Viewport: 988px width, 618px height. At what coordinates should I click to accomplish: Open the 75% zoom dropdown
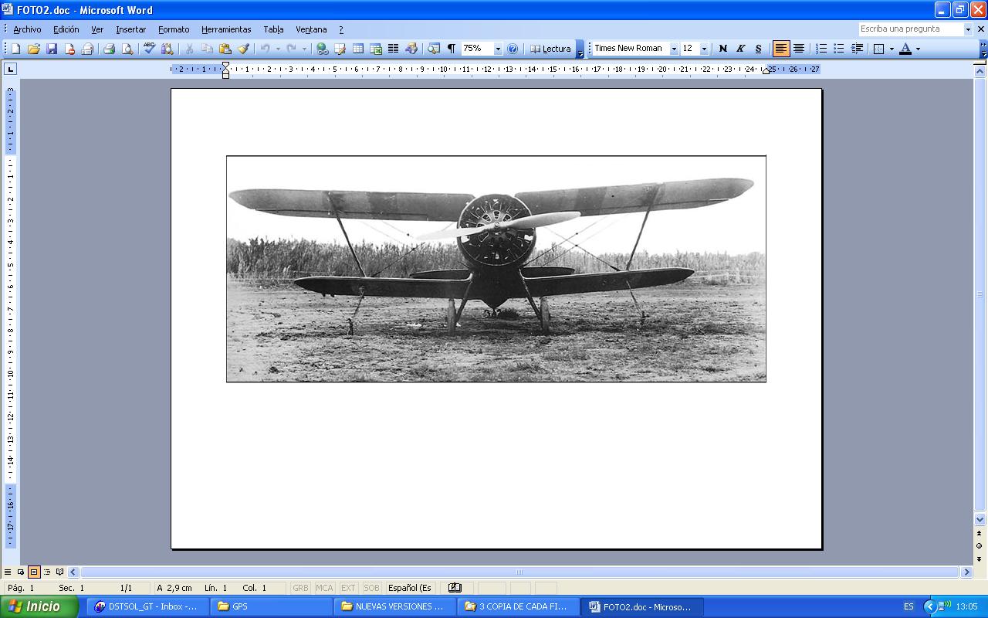coord(498,49)
